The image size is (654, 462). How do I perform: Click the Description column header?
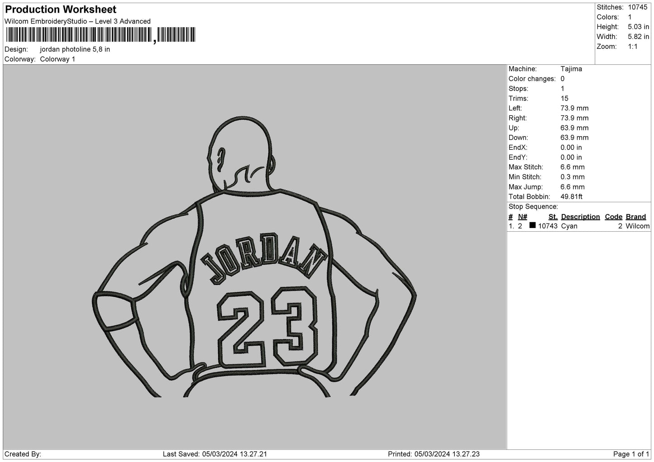tap(580, 217)
